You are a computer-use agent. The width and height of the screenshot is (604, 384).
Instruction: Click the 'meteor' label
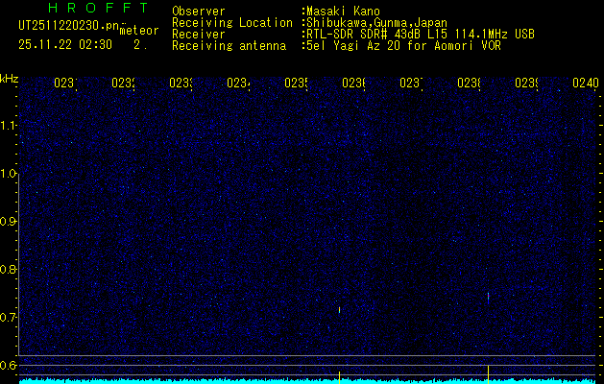pos(139,31)
